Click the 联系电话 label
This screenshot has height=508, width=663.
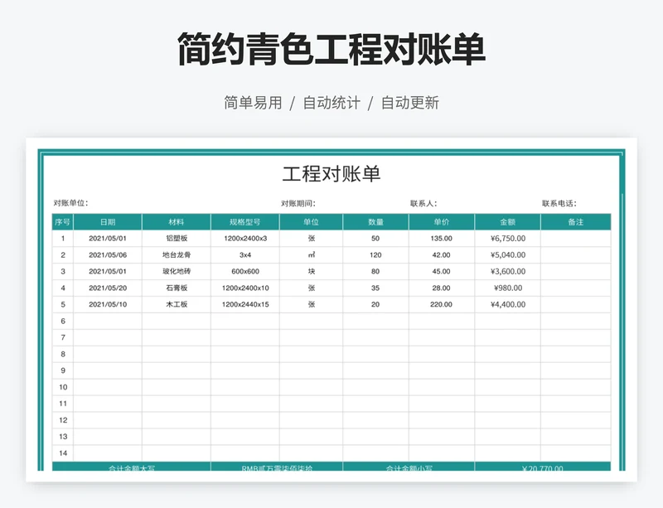coord(559,204)
